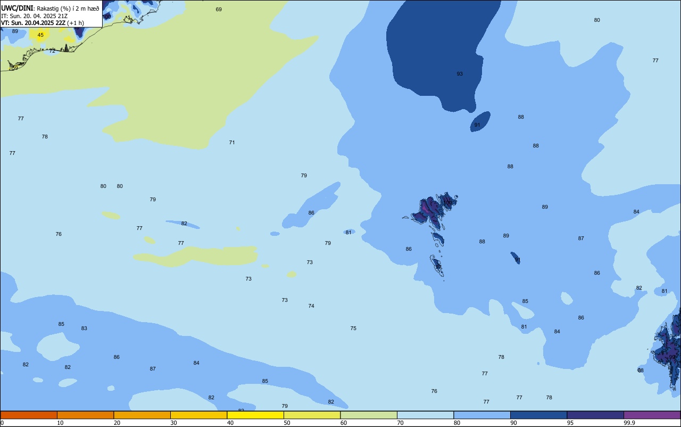The height and width of the screenshot is (427, 681).
Task: Click the 0–10 dark orange legend swatch
Action: 29,415
